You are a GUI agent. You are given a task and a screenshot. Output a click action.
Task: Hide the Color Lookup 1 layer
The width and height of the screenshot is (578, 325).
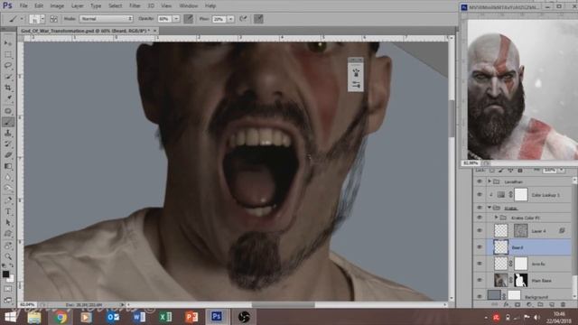(480, 195)
